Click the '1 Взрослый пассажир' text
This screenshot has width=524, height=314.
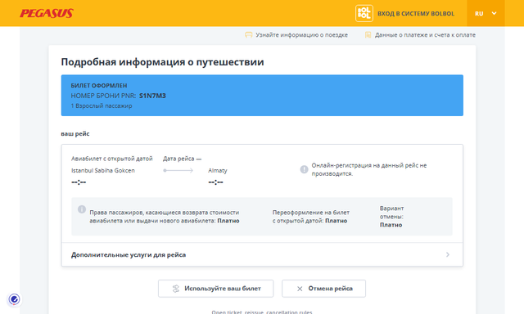(102, 105)
